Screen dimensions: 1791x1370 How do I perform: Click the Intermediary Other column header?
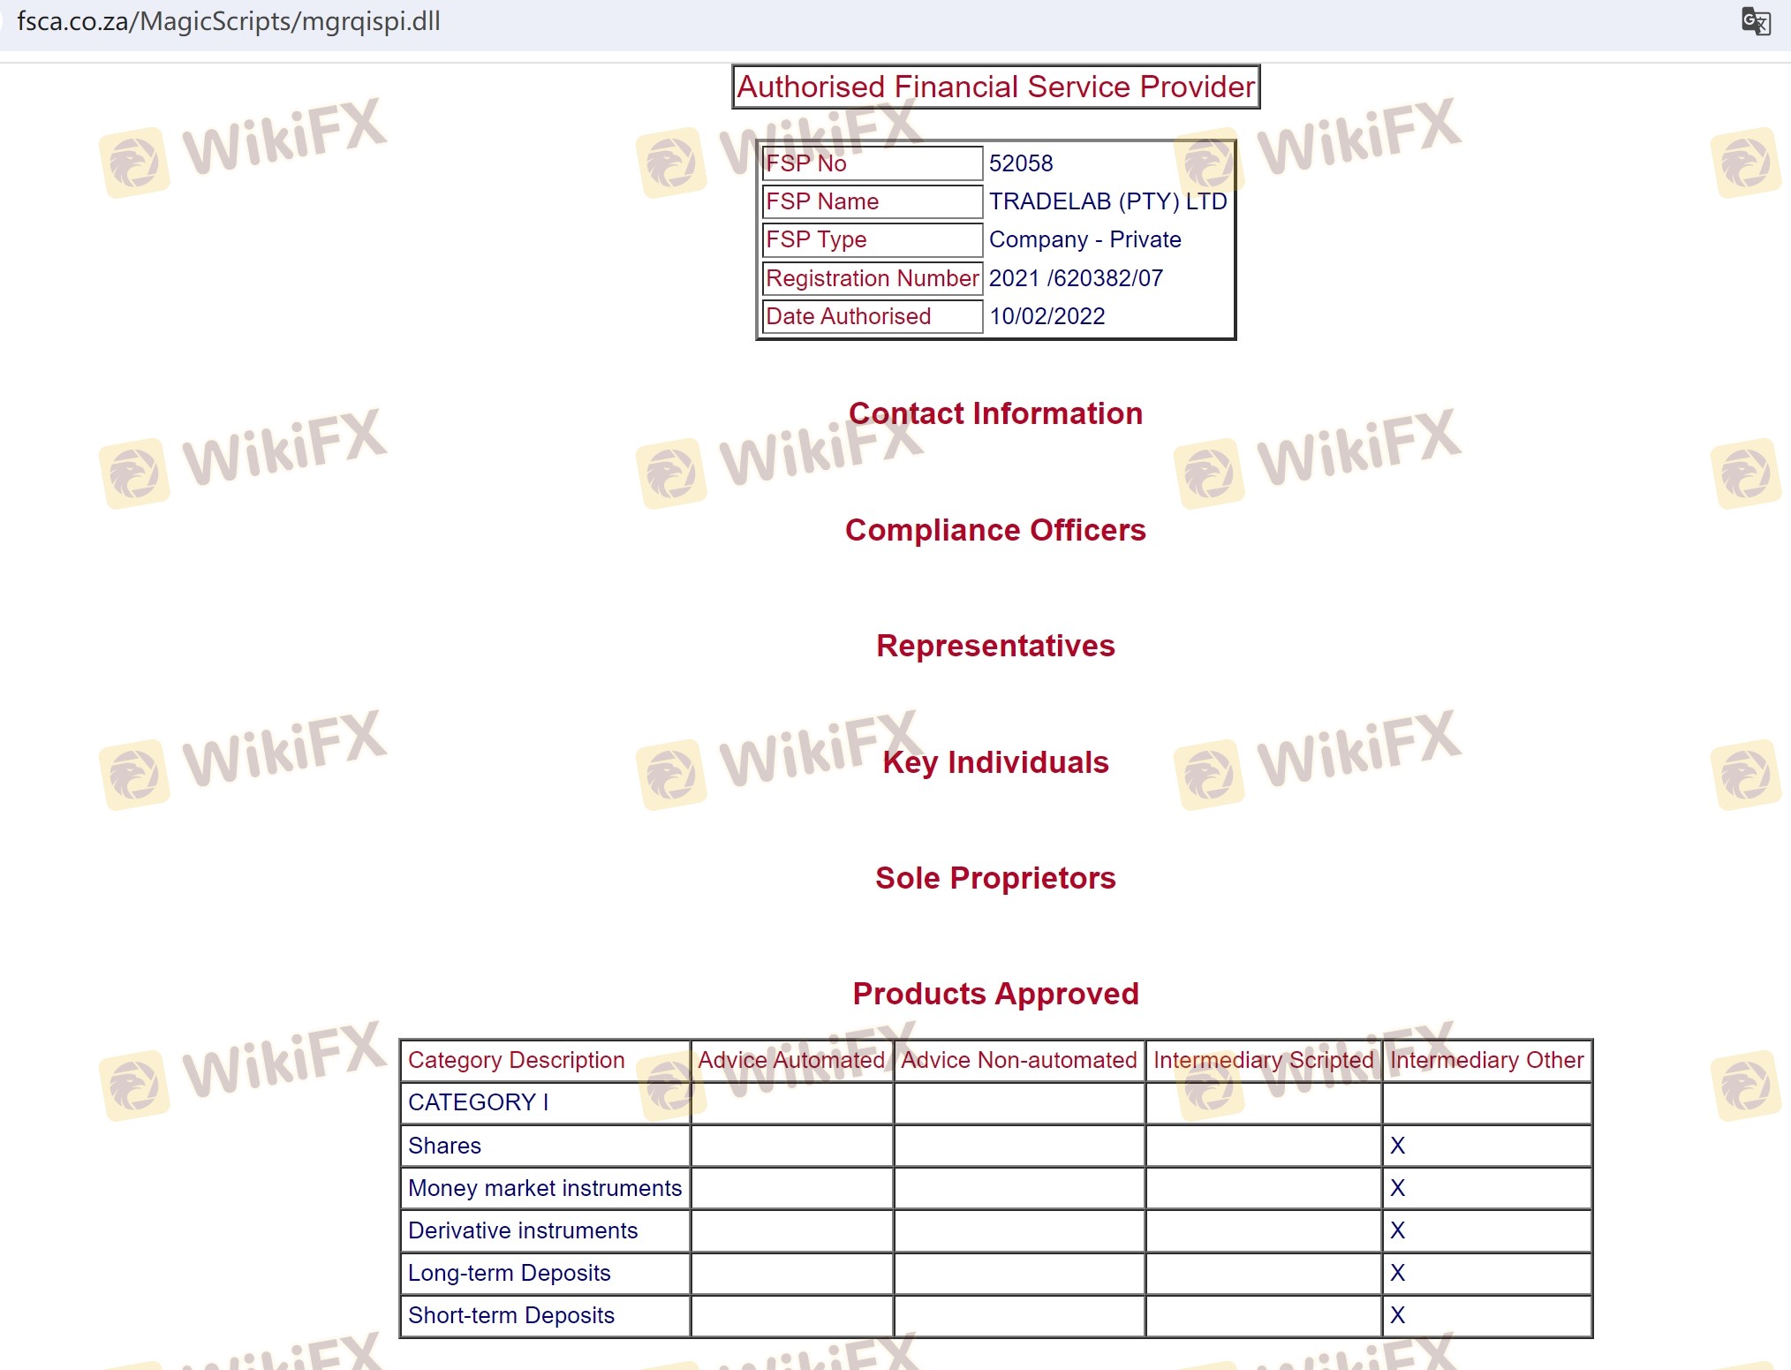pos(1486,1060)
